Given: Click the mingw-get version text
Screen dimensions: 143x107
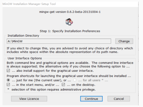Looking at the screenshot, I should click(70, 12).
